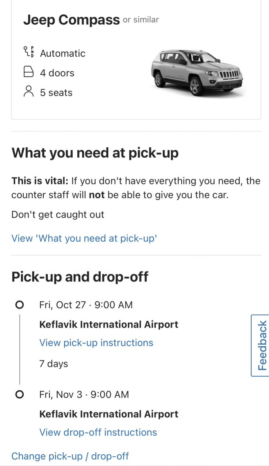The height and width of the screenshot is (466, 269).
Task: Click the '5 seats' label
Action: [x=56, y=93]
